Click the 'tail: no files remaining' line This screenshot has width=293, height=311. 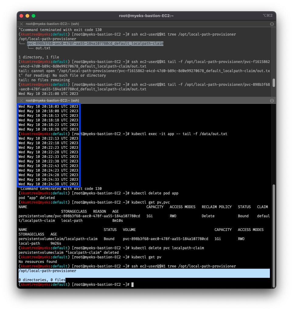click(x=44, y=80)
